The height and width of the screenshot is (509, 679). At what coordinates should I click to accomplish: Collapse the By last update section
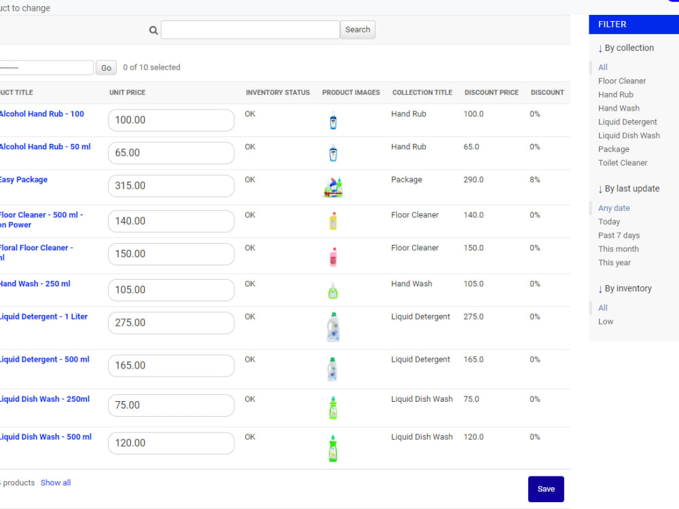(x=629, y=189)
